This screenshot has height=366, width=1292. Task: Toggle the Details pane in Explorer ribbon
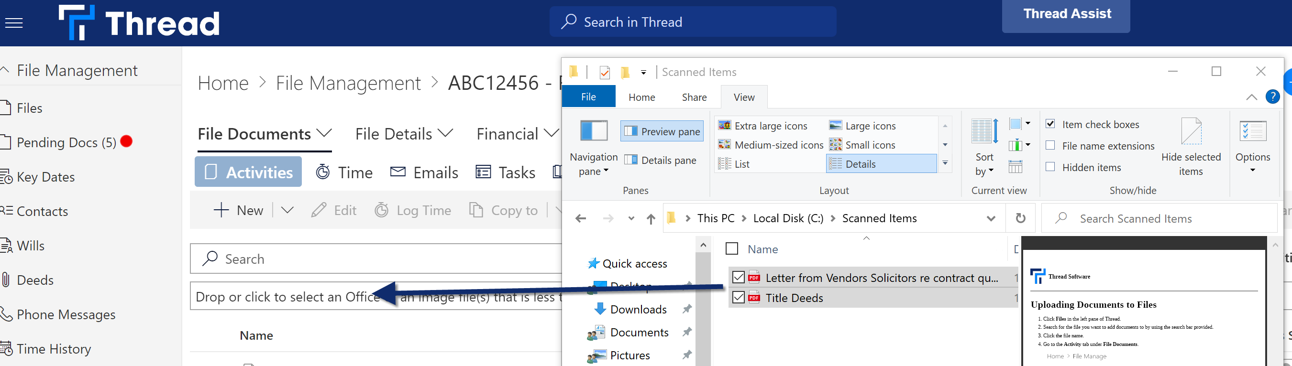[x=661, y=160]
